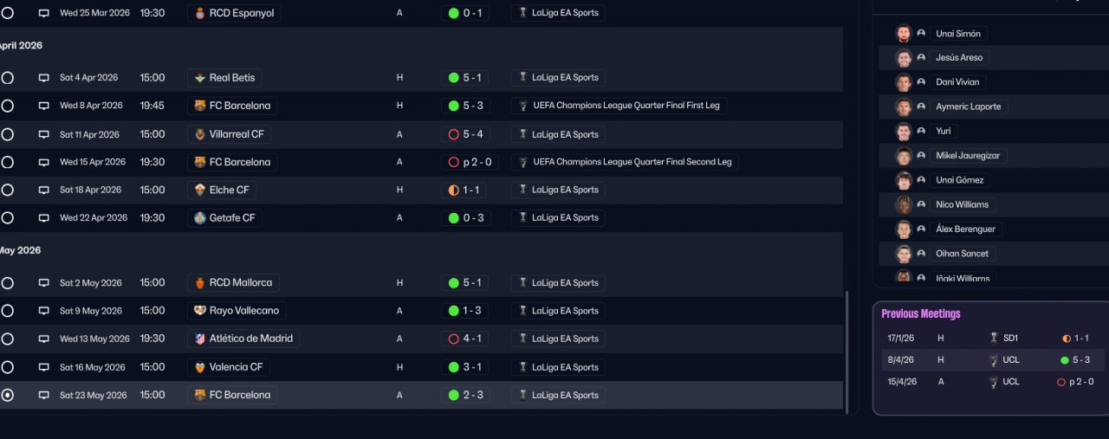Click the LaLiga EA Sports tag on Elche row
The image size is (1109, 439).
click(565, 190)
